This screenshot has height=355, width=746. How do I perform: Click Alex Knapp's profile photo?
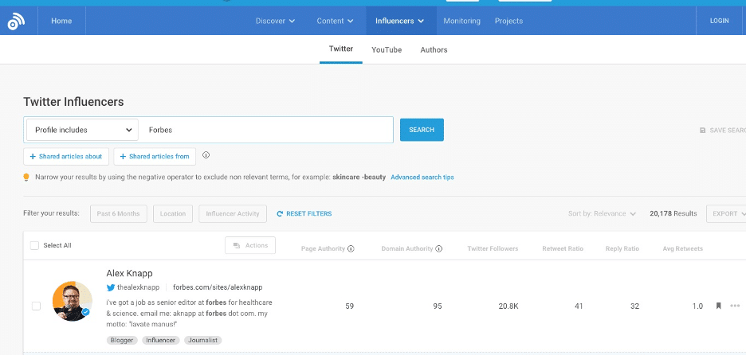click(x=72, y=300)
